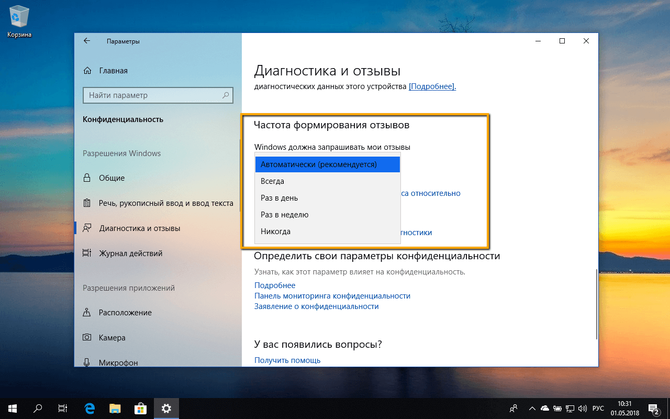Open the Подробнее link about diagnostic data
This screenshot has width=670, height=419.
432,86
